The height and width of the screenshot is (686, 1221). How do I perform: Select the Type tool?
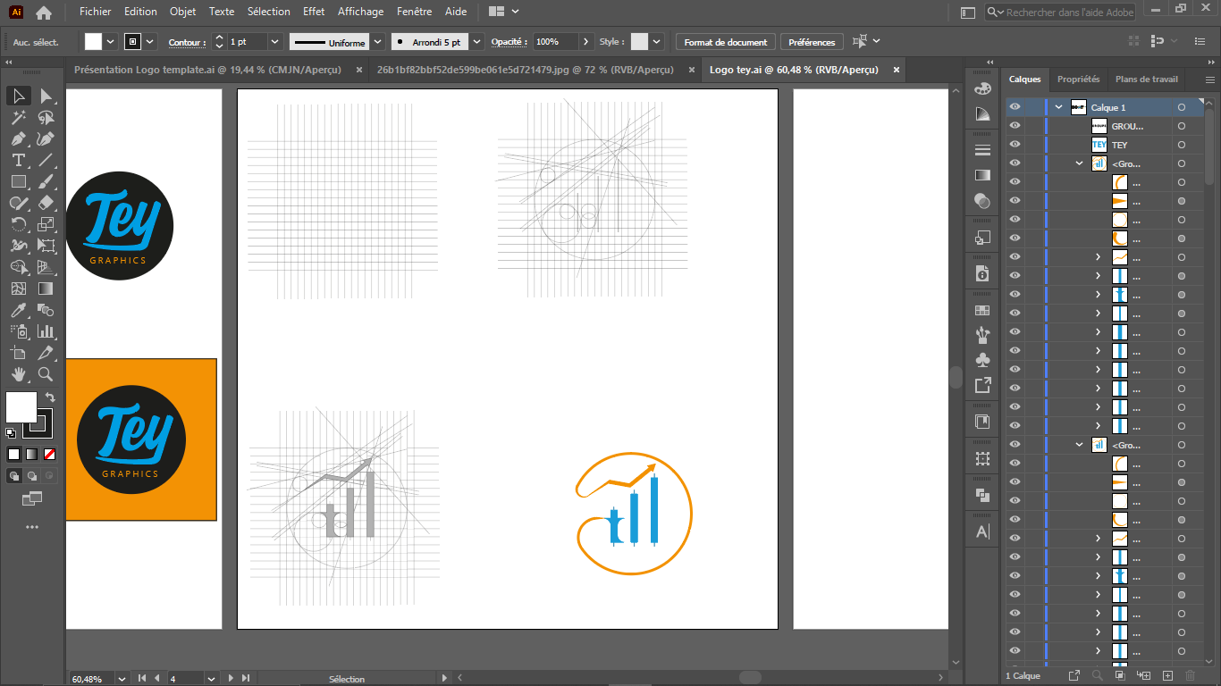click(x=19, y=161)
